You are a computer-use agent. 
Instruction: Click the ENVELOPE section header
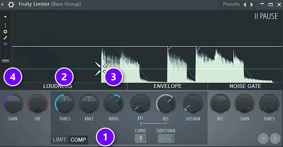[168, 86]
